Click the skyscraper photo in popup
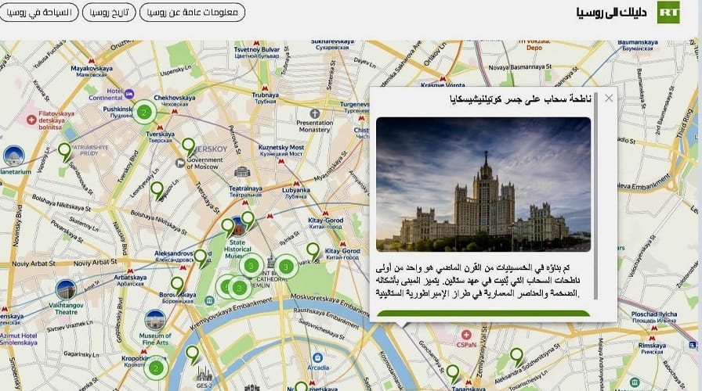The image size is (702, 391). point(483,184)
